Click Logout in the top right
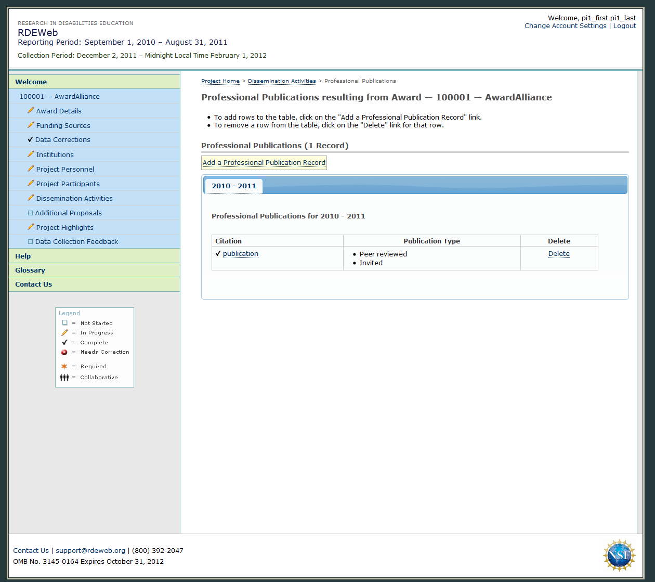The image size is (655, 582). (624, 26)
